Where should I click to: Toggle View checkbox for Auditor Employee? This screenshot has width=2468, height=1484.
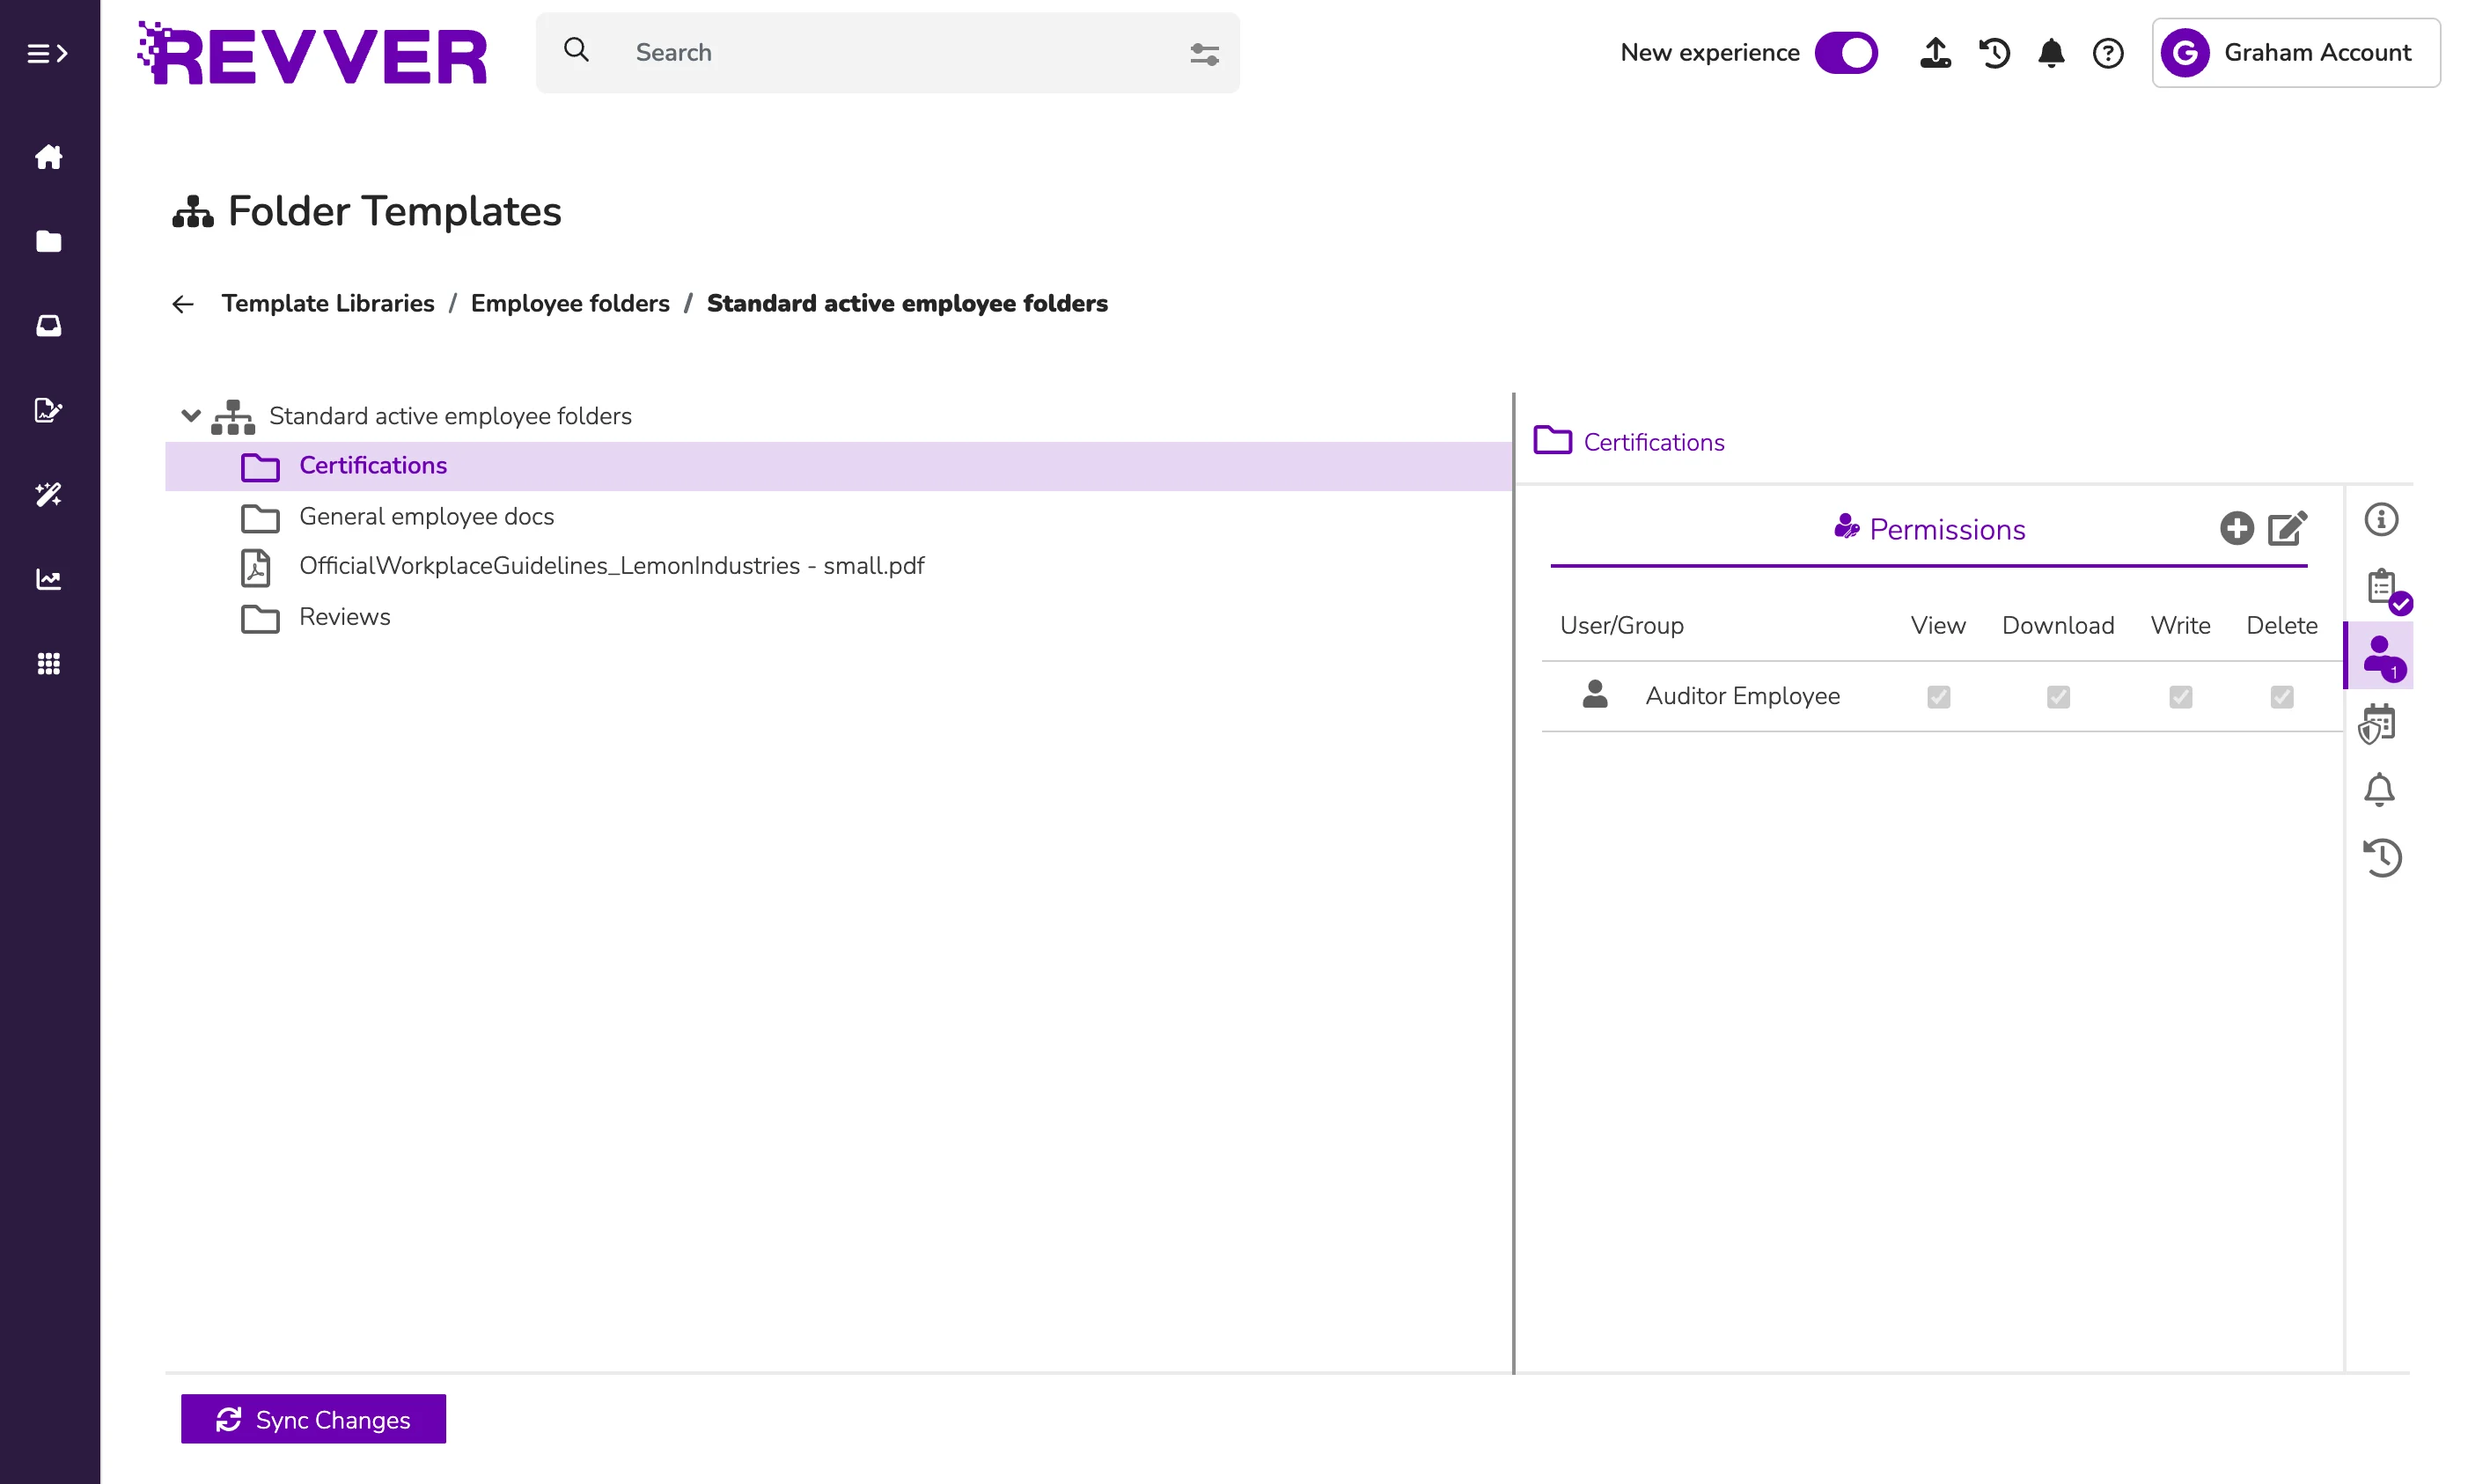point(1938,696)
